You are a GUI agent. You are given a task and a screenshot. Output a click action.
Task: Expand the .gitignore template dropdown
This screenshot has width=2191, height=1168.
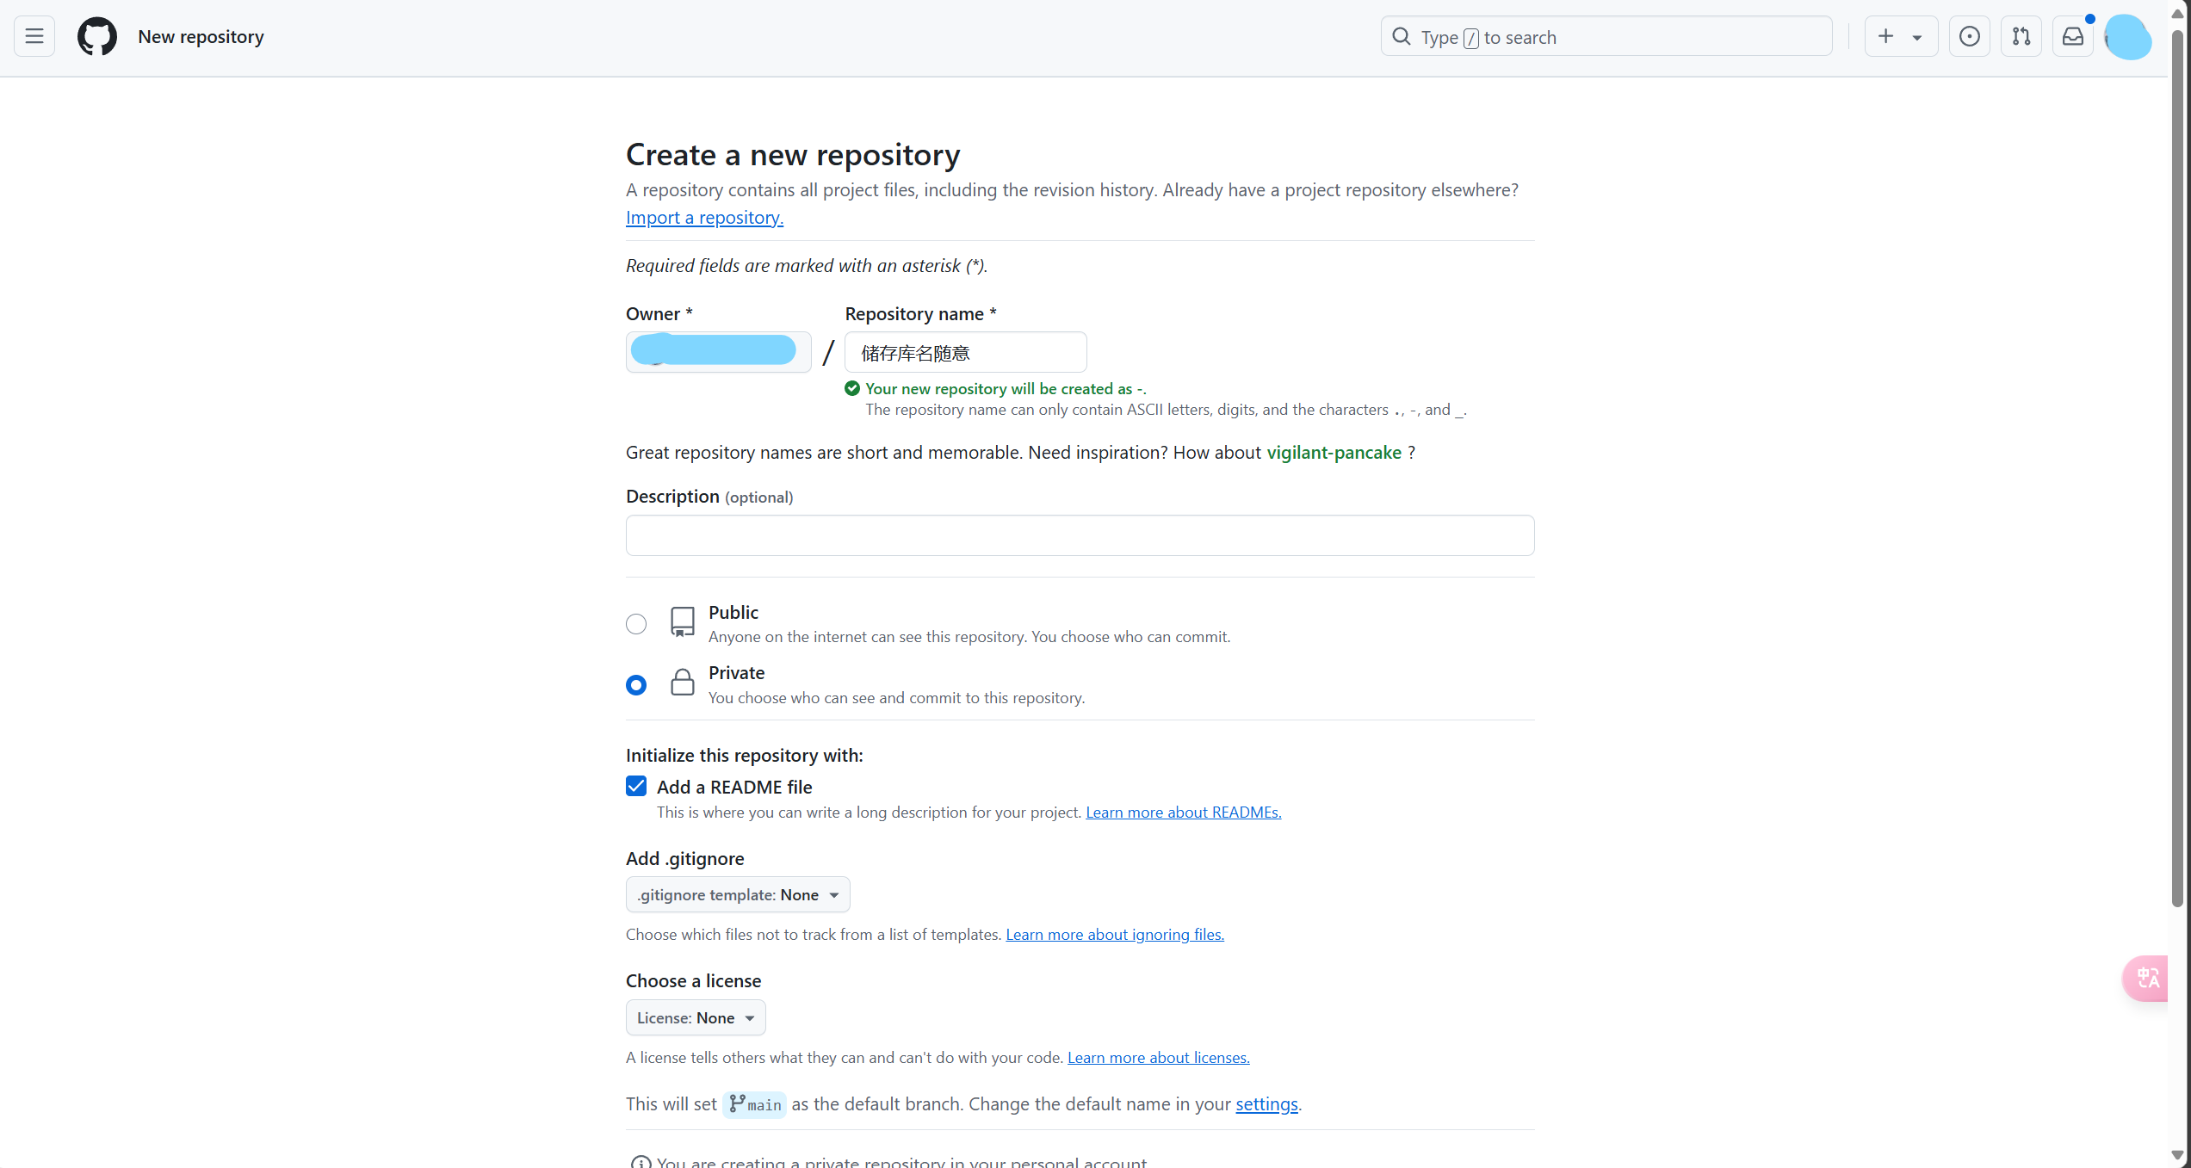click(x=737, y=894)
